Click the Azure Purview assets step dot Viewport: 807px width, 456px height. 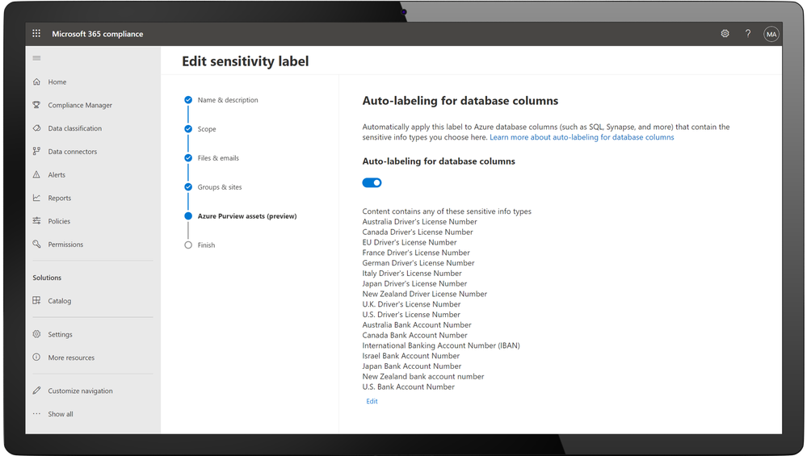[188, 216]
